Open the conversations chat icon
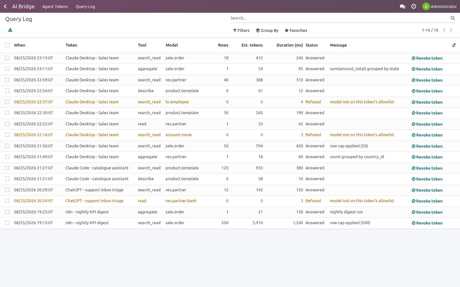 [402, 6]
